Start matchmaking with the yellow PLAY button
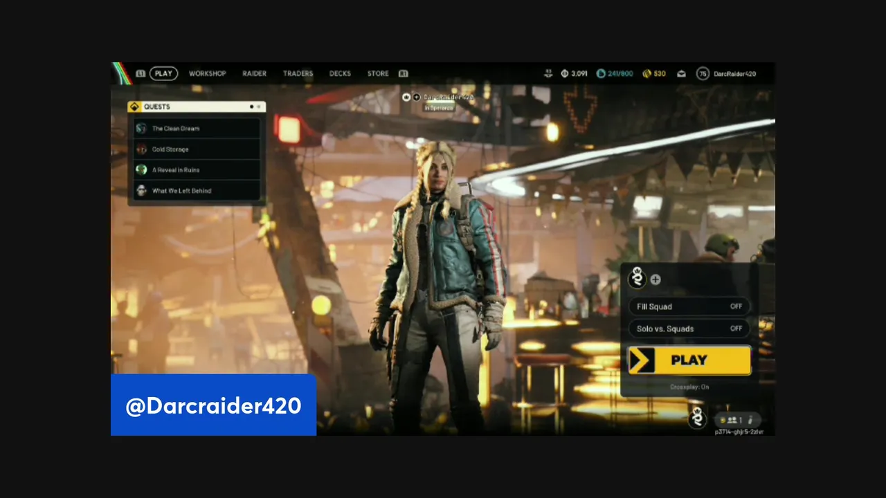This screenshot has height=498, width=886. click(689, 360)
